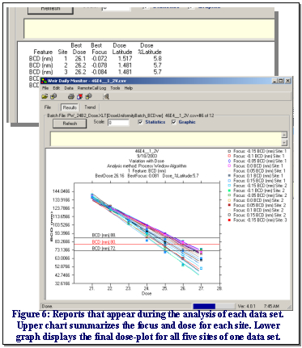Open the Help menu

(129, 88)
